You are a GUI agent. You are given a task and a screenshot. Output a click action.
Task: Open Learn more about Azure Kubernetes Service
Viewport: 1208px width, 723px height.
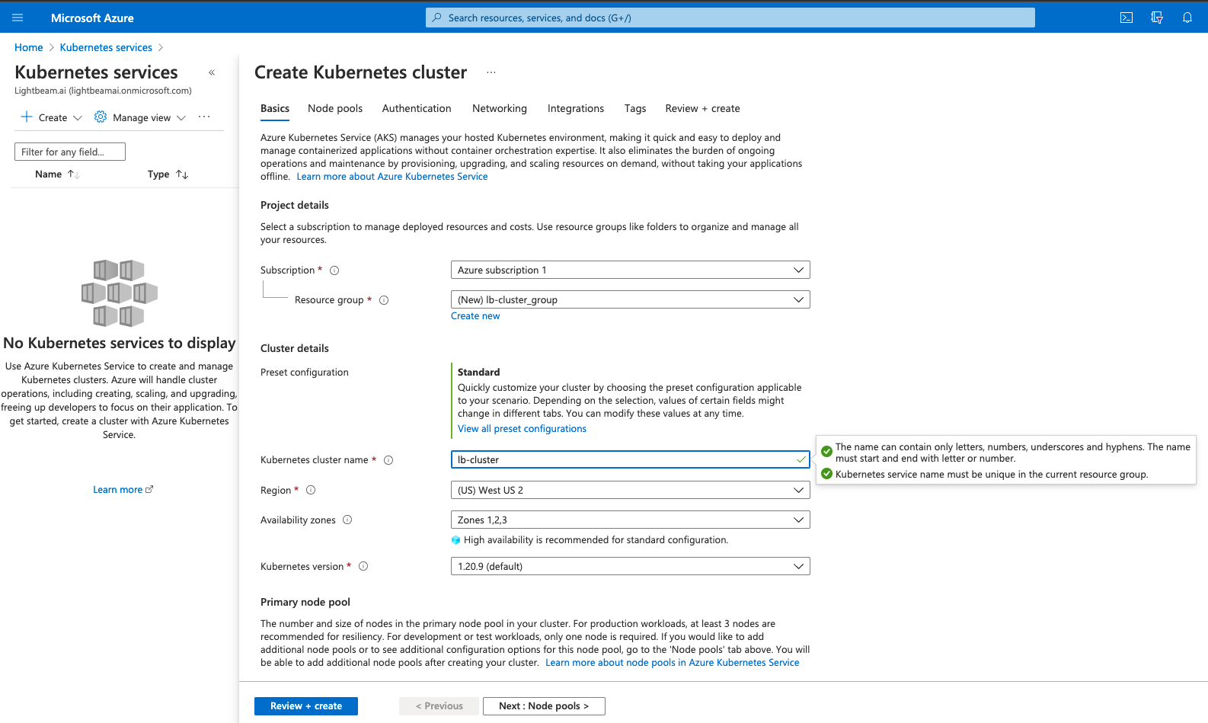392,177
